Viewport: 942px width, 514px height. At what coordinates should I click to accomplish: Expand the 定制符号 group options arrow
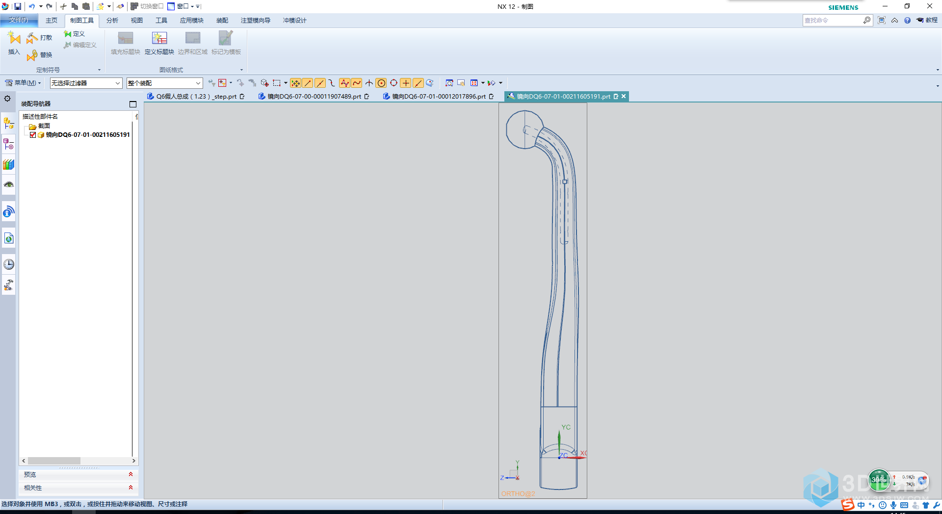click(99, 70)
